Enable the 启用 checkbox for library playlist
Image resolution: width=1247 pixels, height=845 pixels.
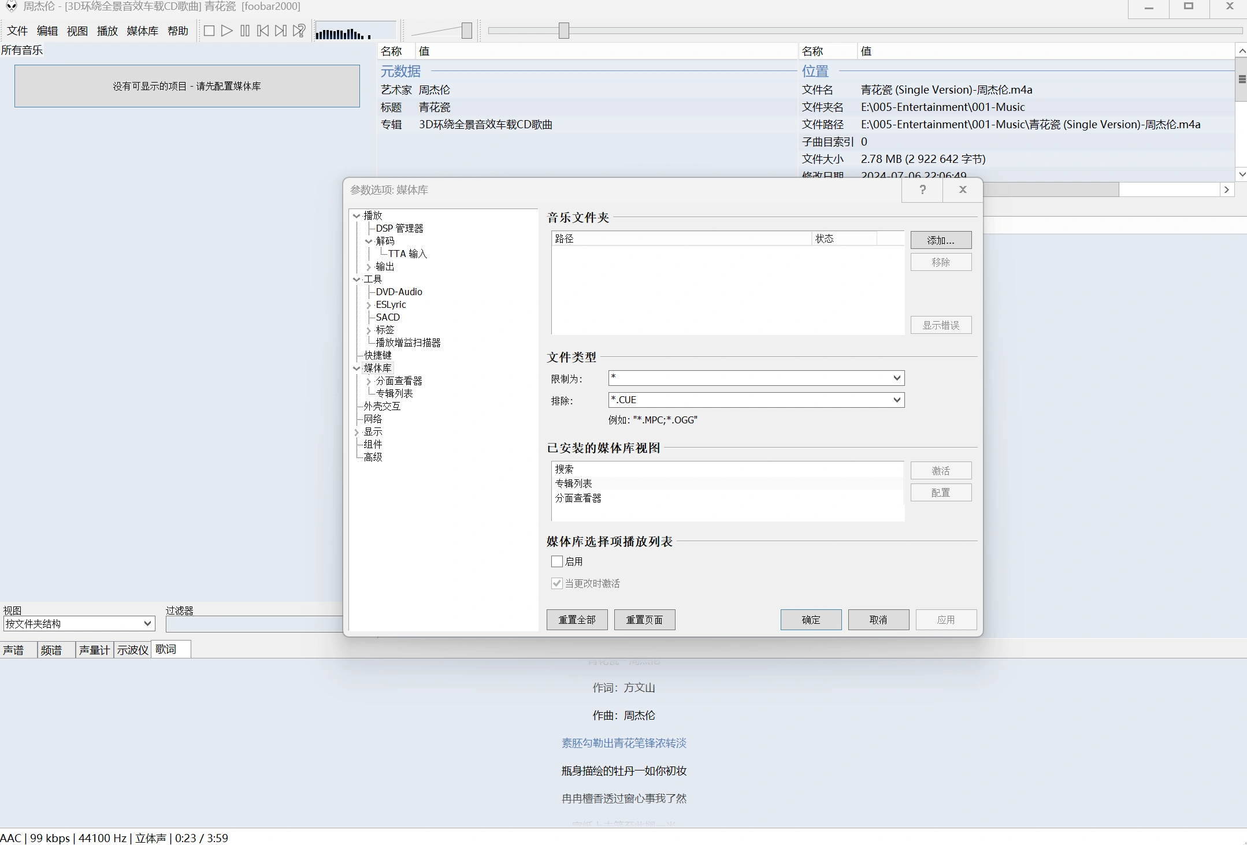click(x=556, y=561)
